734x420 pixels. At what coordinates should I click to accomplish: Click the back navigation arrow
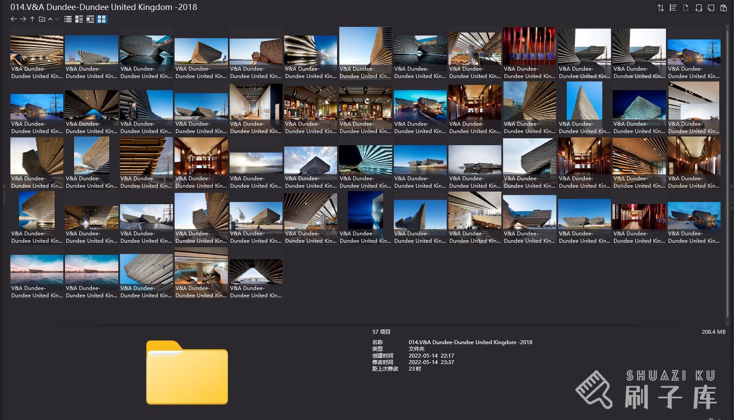tap(13, 19)
